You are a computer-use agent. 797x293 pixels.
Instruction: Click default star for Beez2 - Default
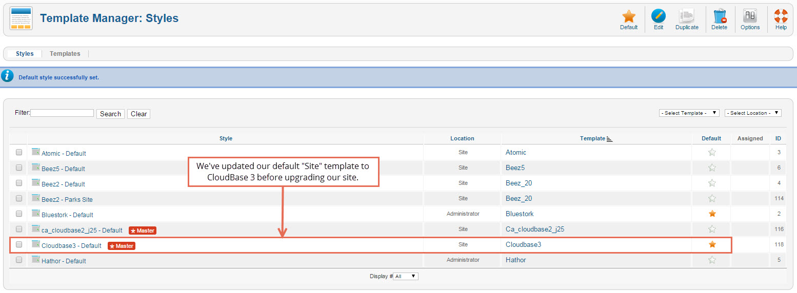[x=712, y=183]
